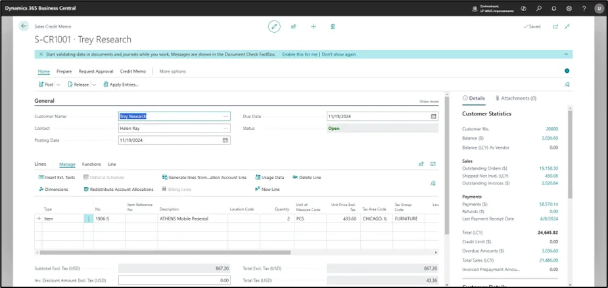Click Usage Data action

point(269,177)
